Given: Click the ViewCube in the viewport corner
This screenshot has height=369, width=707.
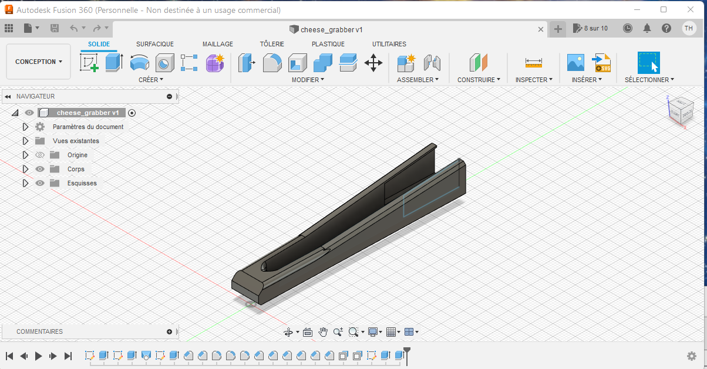Looking at the screenshot, I should (x=680, y=110).
